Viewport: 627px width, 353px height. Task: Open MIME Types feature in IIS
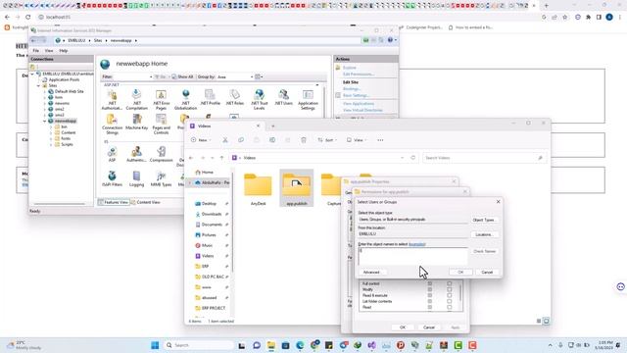pos(161,178)
